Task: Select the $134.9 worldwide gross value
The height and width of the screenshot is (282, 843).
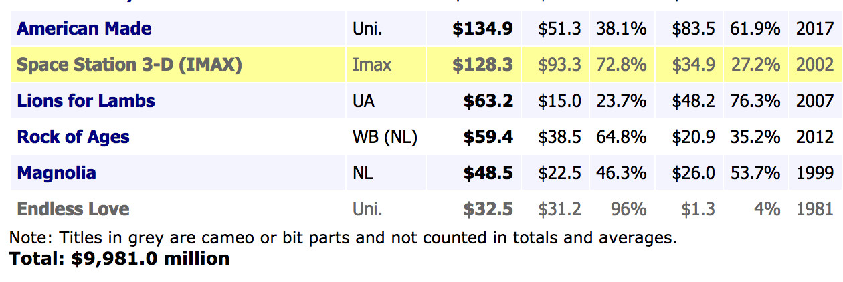Action: pos(482,29)
